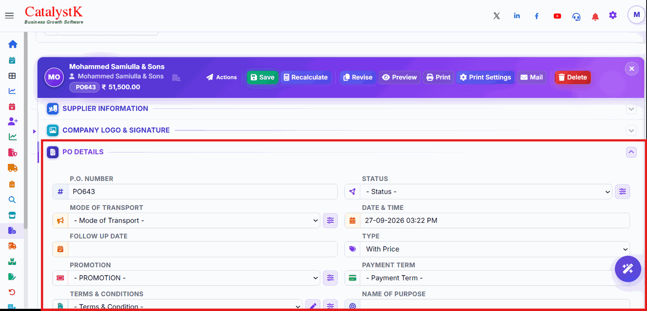Open the LinkedIn icon
This screenshot has width=647, height=311.
pyautogui.click(x=517, y=16)
